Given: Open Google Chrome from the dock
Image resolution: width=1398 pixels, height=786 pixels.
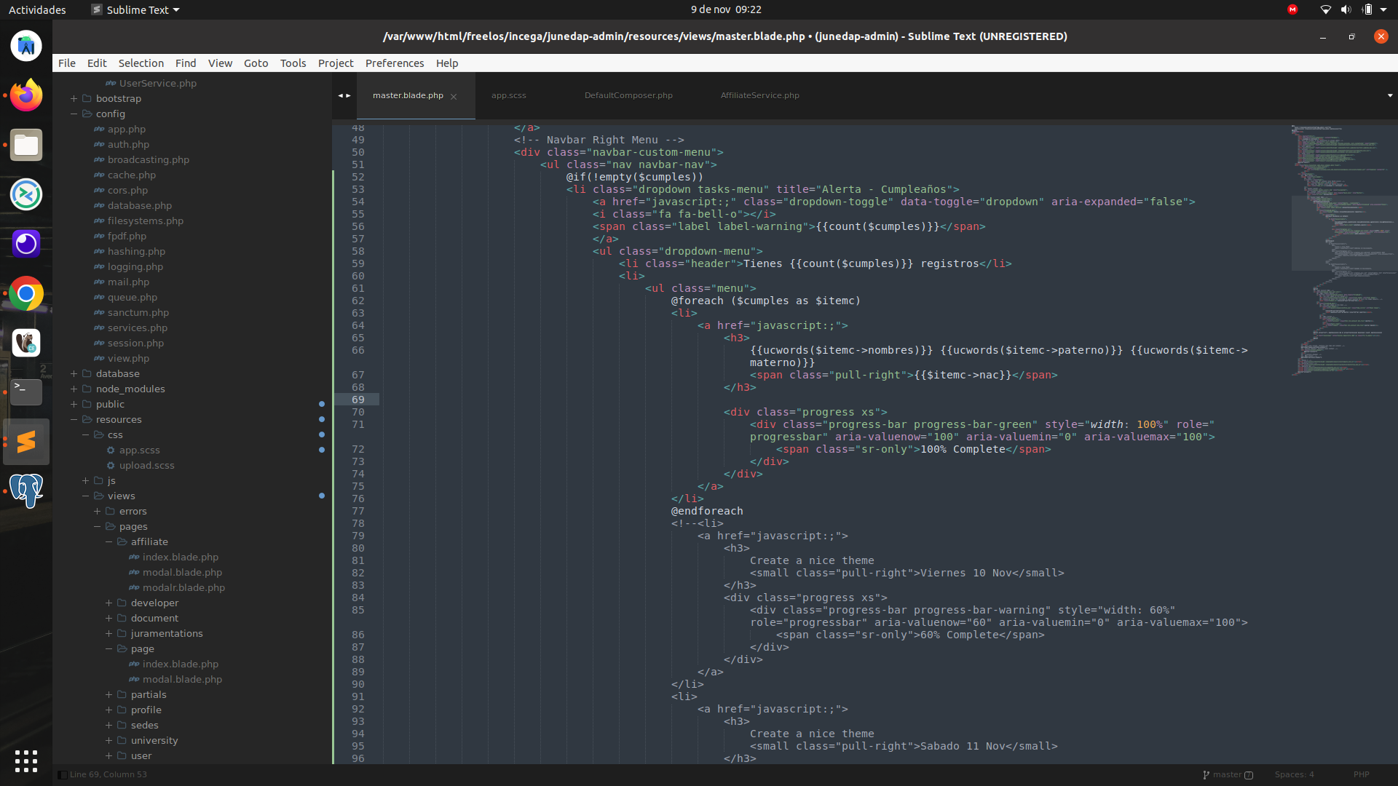Looking at the screenshot, I should 26,293.
